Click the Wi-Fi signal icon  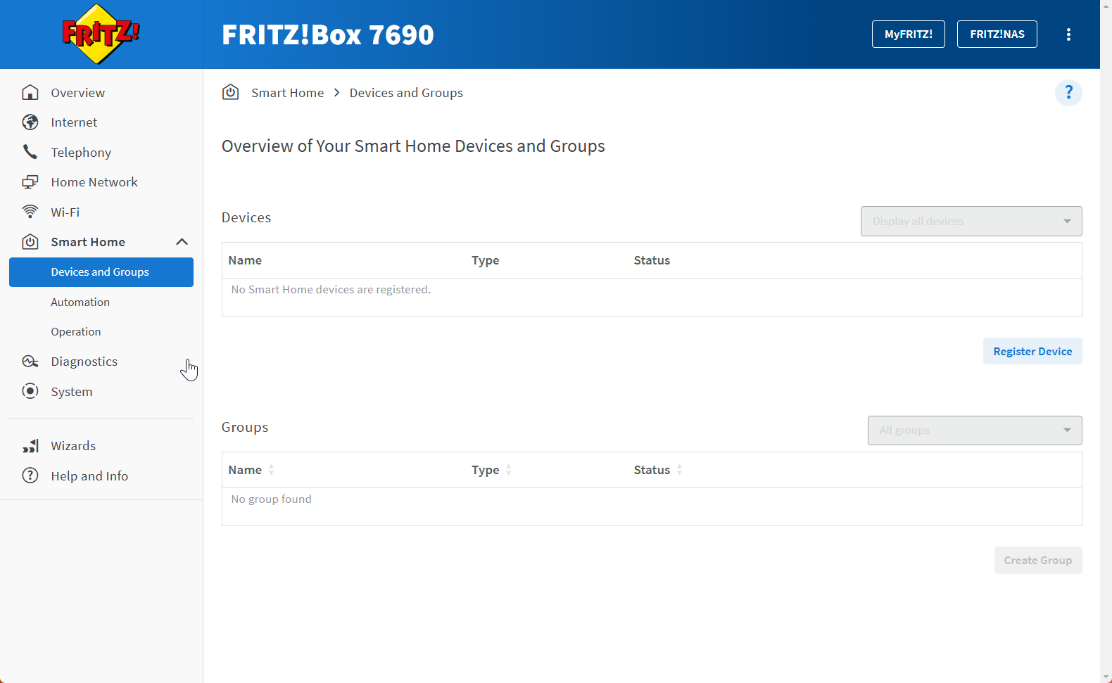coord(30,212)
